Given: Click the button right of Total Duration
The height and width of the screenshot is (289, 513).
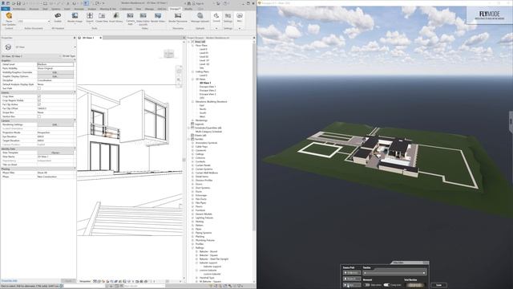Looking at the screenshot, I should 438,285.
